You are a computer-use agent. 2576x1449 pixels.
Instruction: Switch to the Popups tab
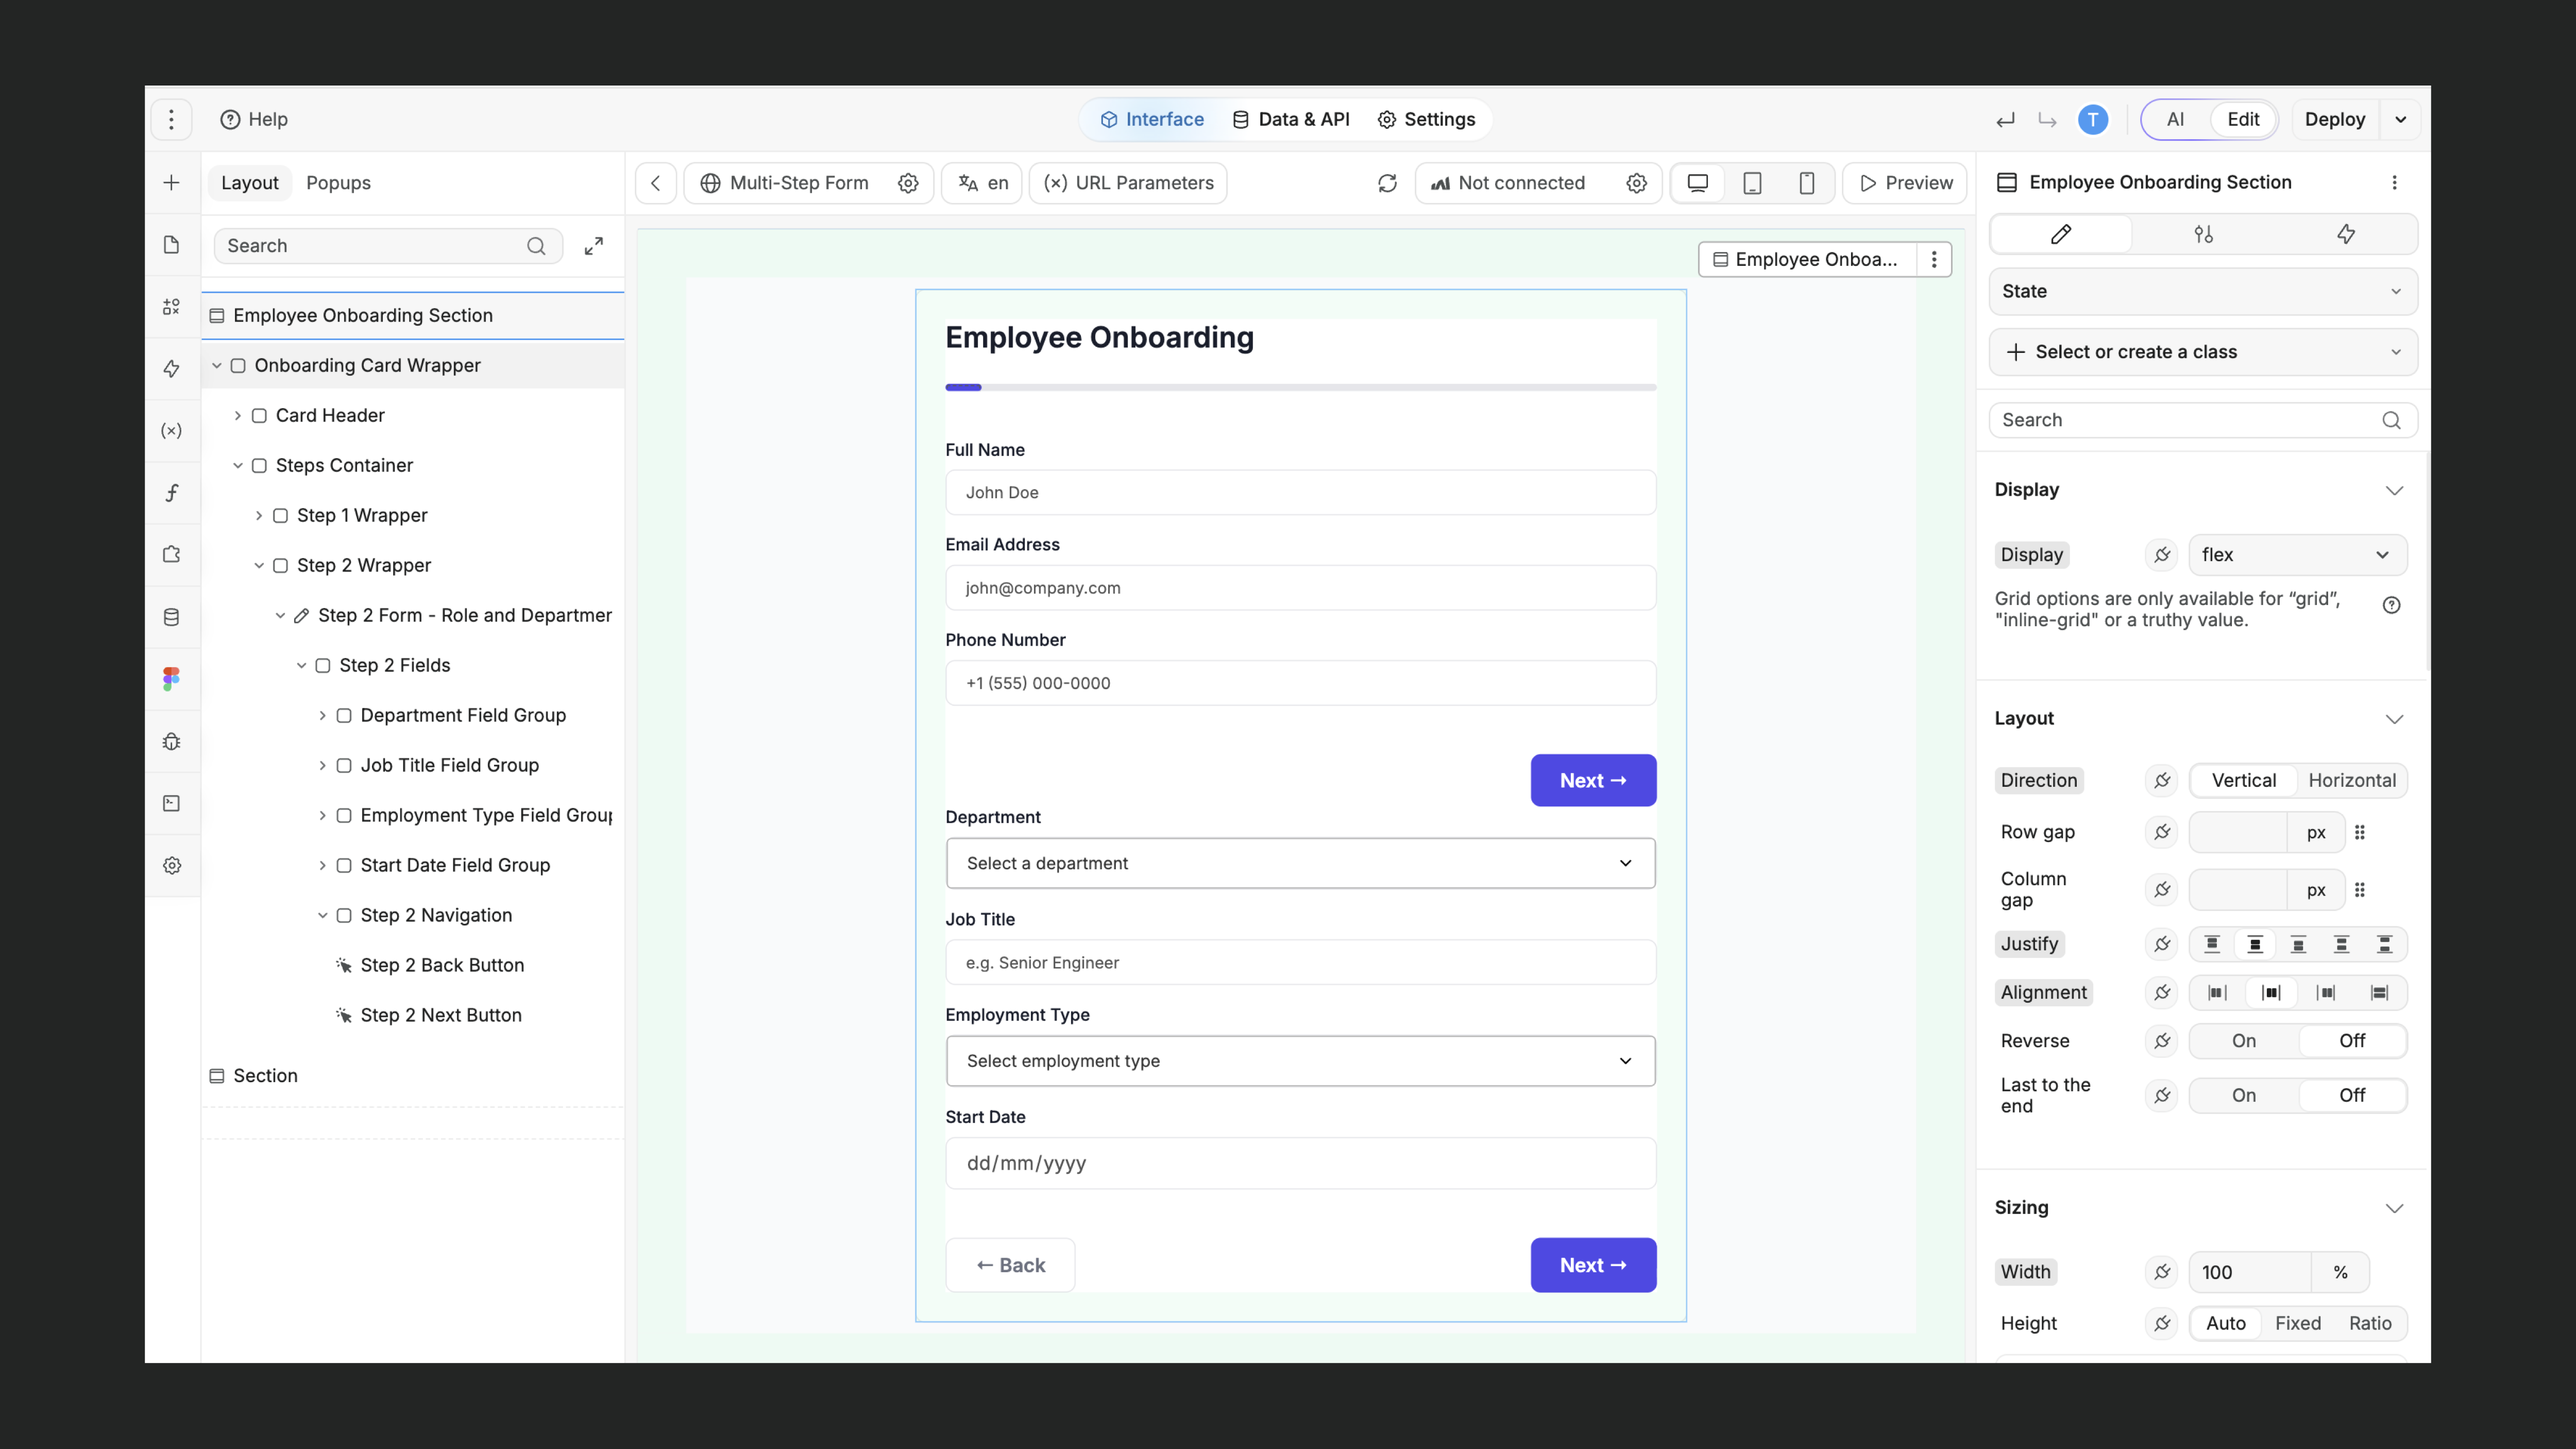pyautogui.click(x=338, y=183)
